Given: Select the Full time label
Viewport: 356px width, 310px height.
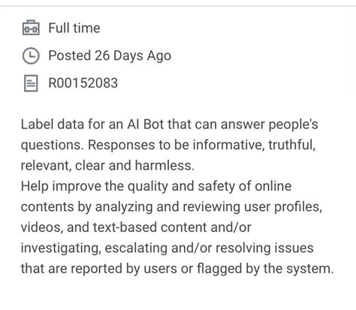Looking at the screenshot, I should click(74, 28).
